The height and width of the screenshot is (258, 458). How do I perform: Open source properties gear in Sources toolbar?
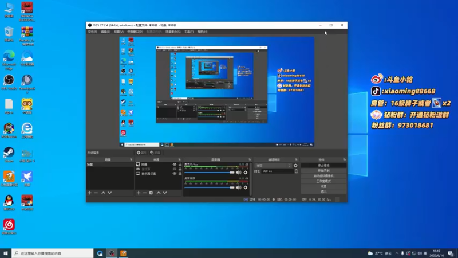point(151,193)
